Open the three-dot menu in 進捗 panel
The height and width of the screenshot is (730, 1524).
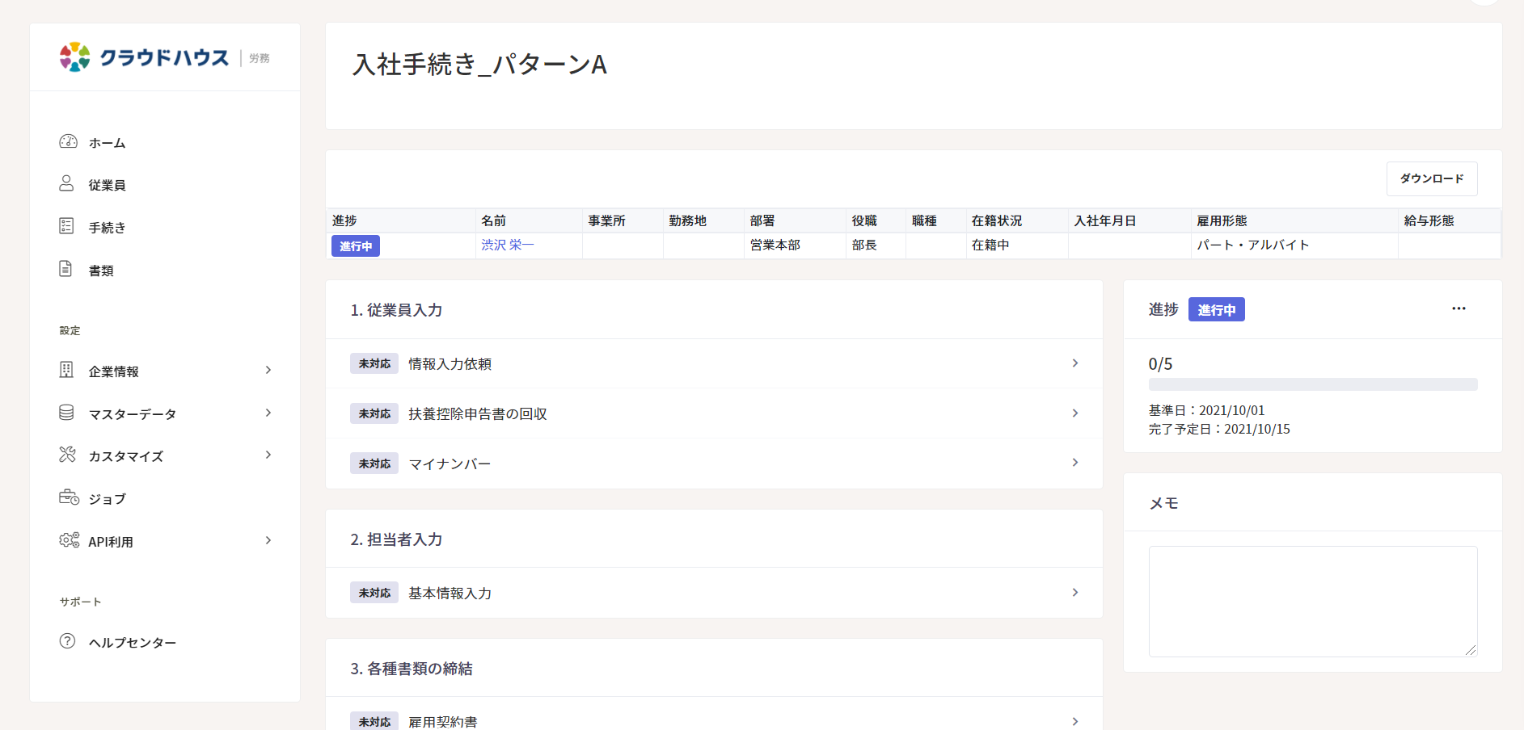[1459, 308]
